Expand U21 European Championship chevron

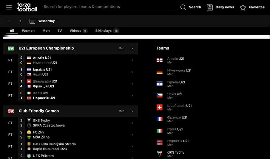(132, 48)
